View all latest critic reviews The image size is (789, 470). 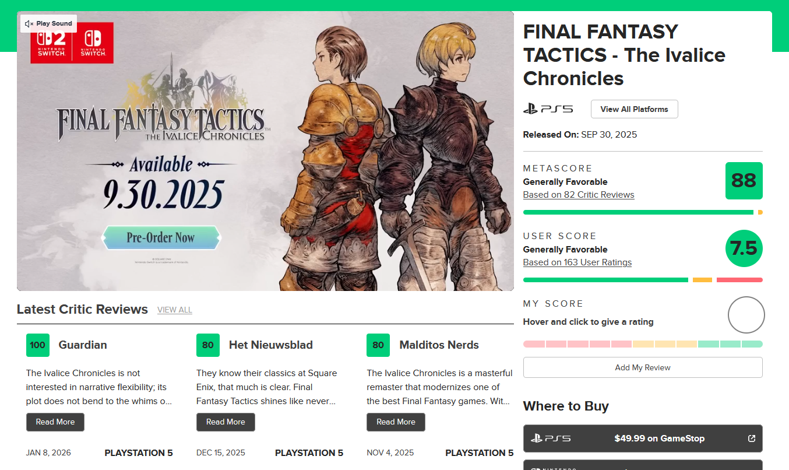(174, 310)
